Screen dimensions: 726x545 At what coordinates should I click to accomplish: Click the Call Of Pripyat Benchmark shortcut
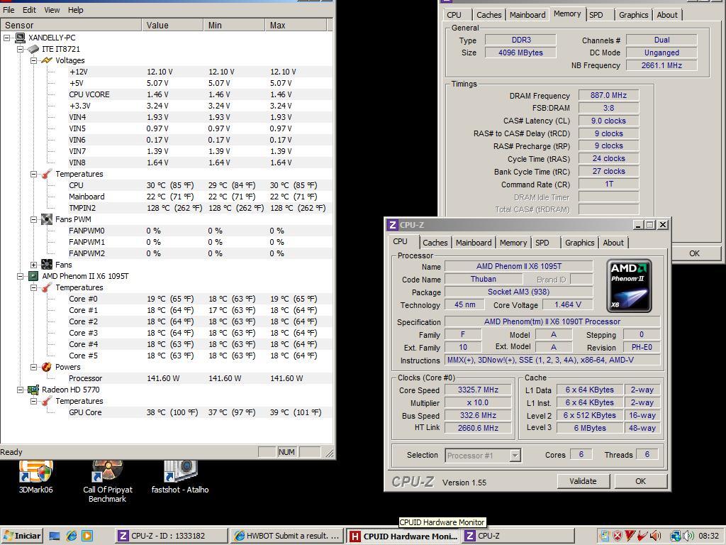(x=108, y=482)
